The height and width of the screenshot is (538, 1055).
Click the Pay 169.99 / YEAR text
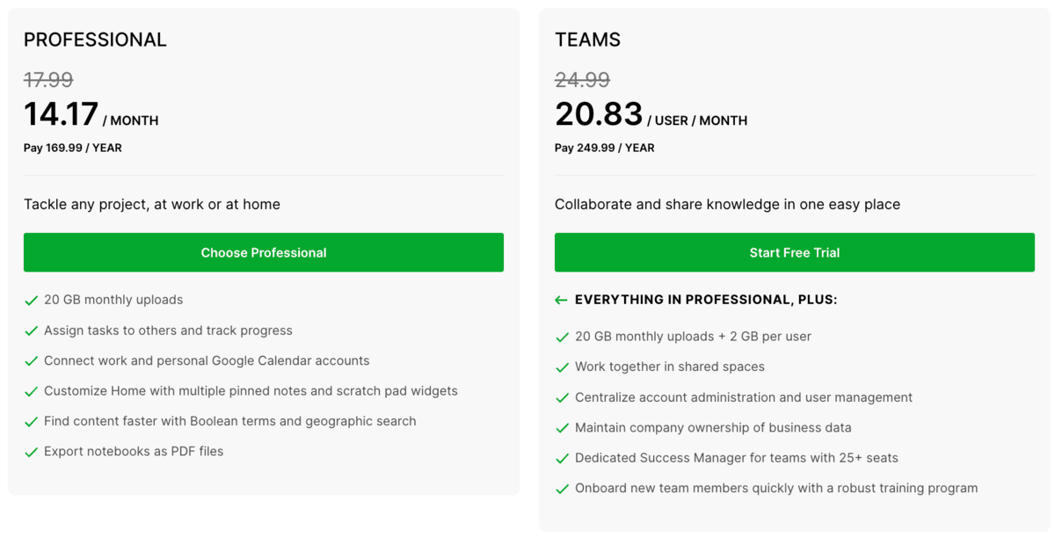pyautogui.click(x=72, y=148)
